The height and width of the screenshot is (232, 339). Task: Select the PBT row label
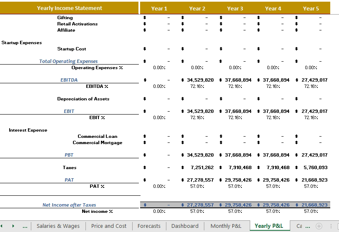pyautogui.click(x=69, y=155)
